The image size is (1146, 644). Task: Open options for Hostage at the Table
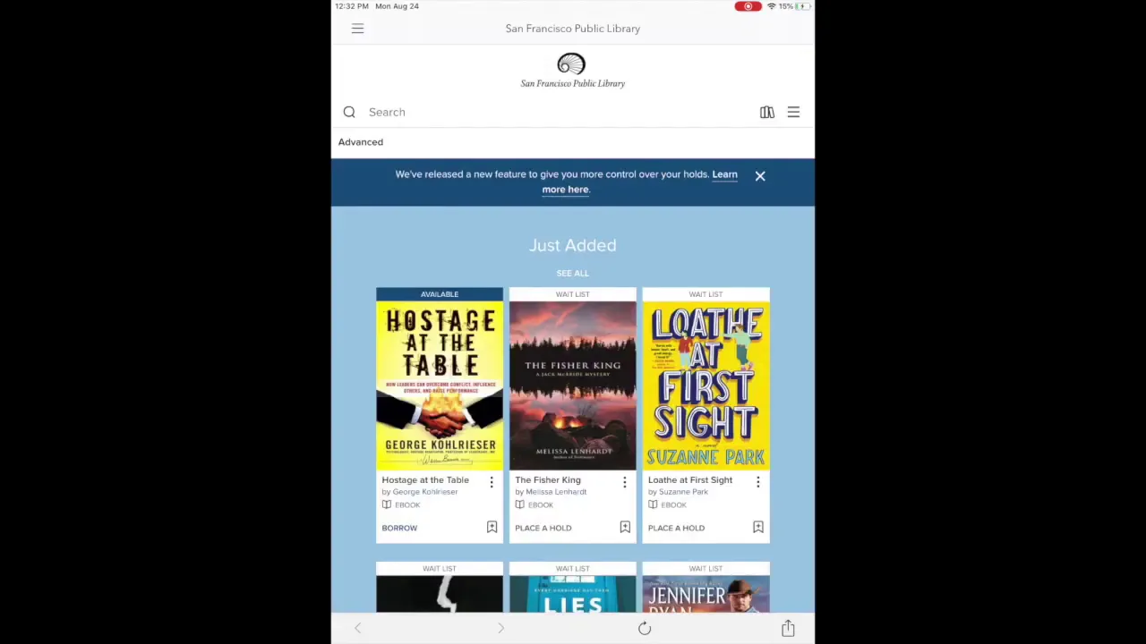pos(492,482)
